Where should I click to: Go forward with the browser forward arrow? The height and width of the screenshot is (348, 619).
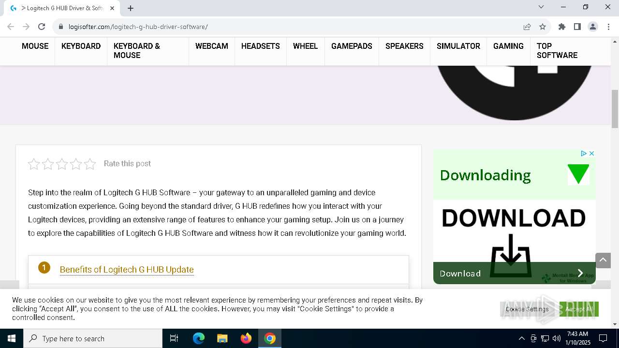click(26, 27)
